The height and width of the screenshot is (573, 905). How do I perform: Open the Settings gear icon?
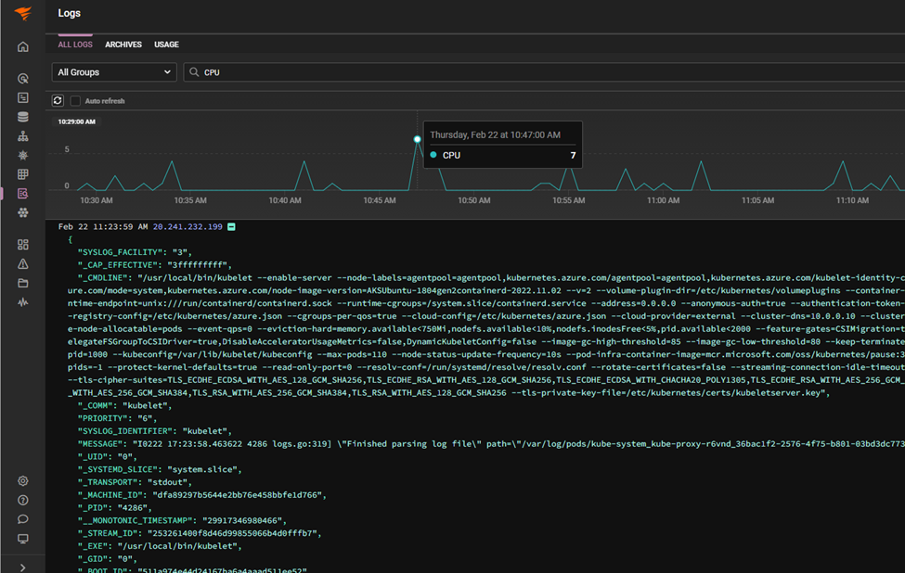pyautogui.click(x=23, y=481)
